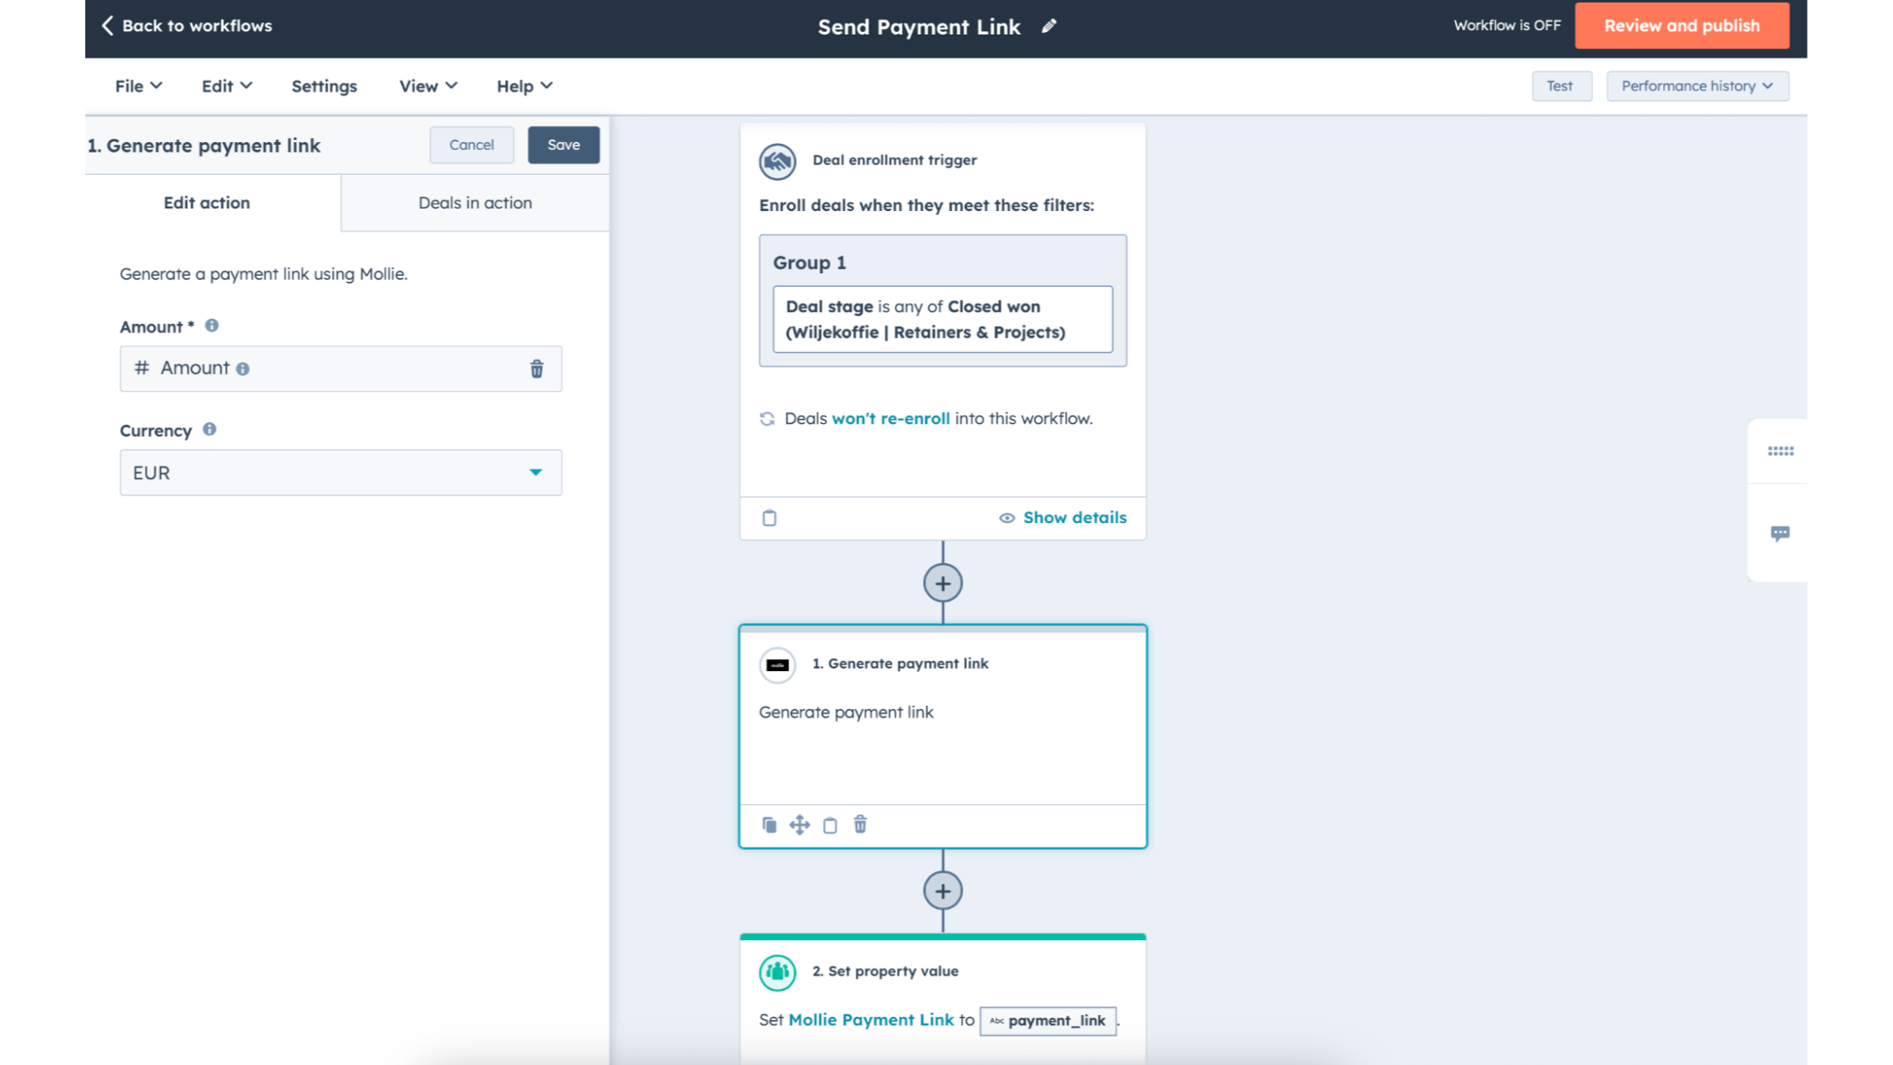Click the Save button
The width and height of the screenshot is (1893, 1065).
coord(564,145)
